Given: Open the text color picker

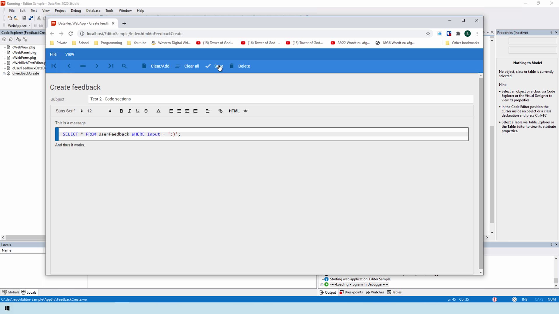Looking at the screenshot, I should [x=158, y=111].
